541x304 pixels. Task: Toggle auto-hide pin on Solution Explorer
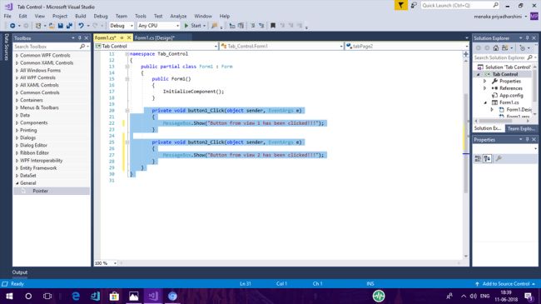(x=528, y=38)
